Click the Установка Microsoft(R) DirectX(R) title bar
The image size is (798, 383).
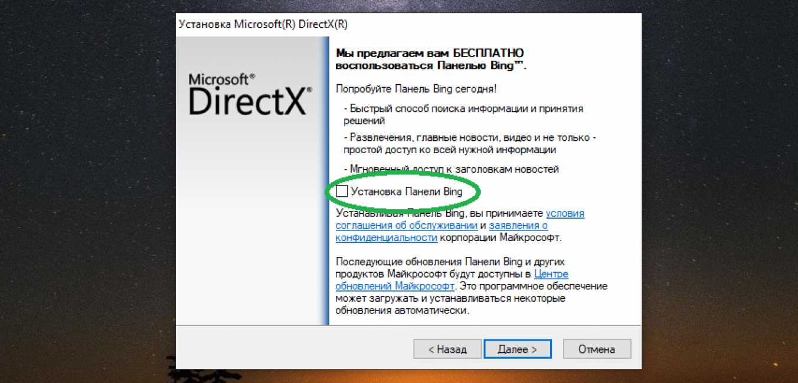(408, 25)
